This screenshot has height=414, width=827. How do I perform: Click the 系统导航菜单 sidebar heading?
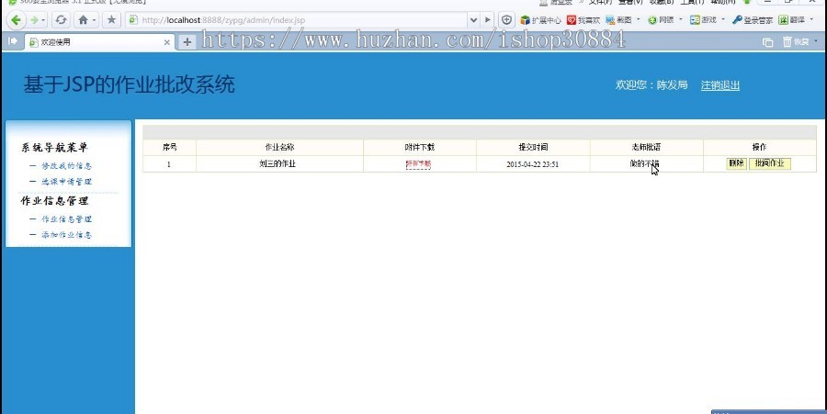click(x=54, y=148)
